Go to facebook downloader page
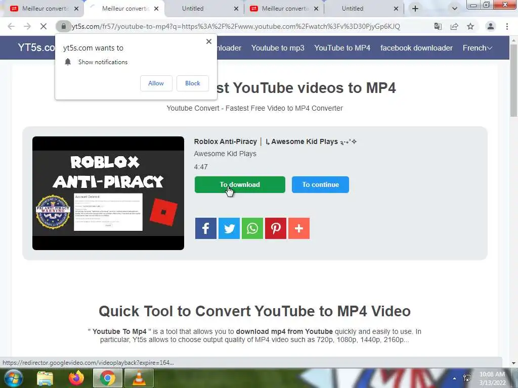 (417, 48)
